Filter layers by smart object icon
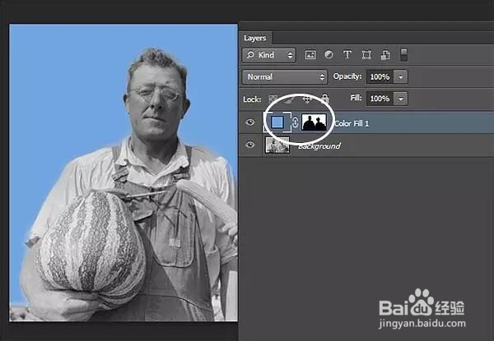Image resolution: width=494 pixels, height=341 pixels. 385,55
